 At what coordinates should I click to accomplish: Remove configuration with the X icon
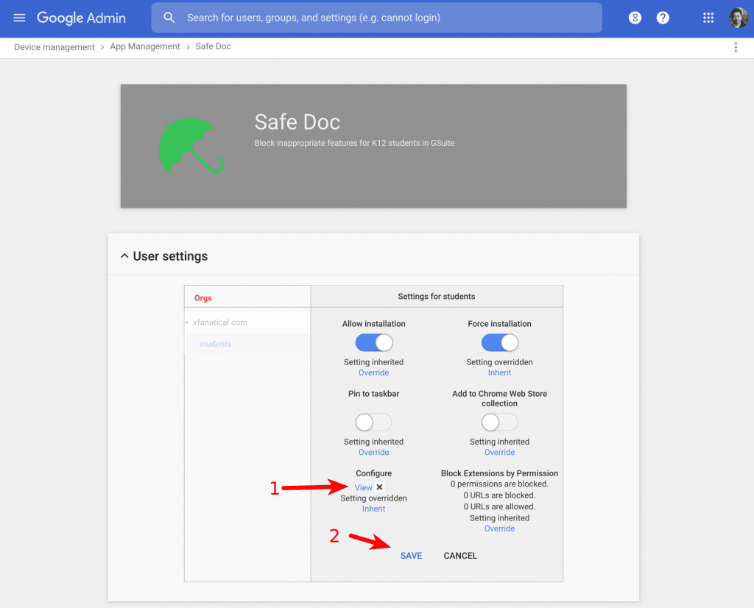point(379,487)
